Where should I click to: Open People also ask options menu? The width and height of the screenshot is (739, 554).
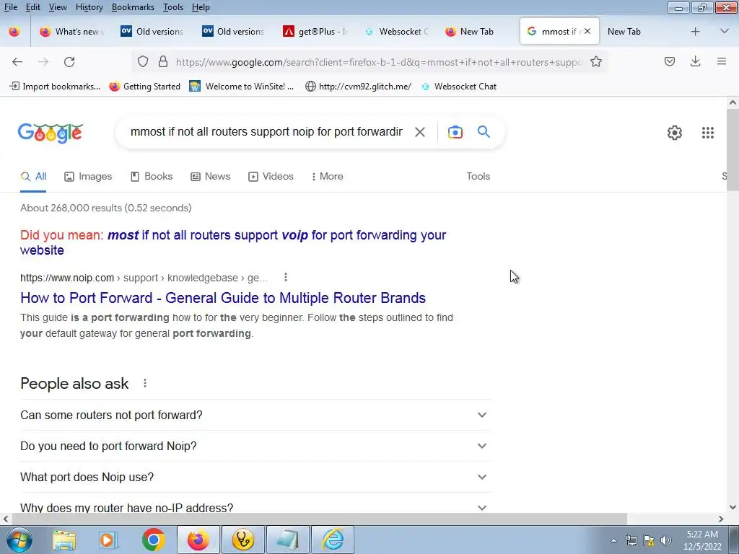(145, 384)
